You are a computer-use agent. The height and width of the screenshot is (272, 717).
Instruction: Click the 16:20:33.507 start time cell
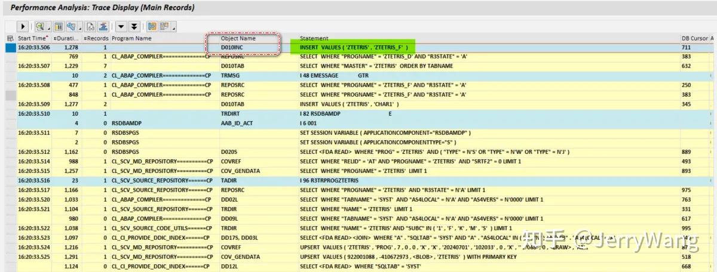tap(34, 66)
